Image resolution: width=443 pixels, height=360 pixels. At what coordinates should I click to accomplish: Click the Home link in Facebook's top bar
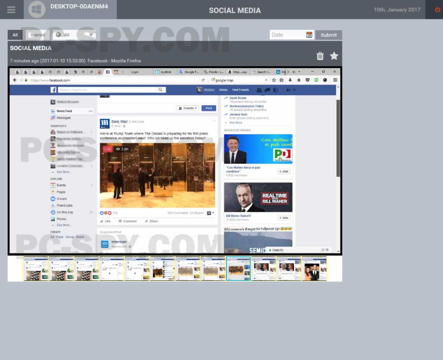pos(223,90)
